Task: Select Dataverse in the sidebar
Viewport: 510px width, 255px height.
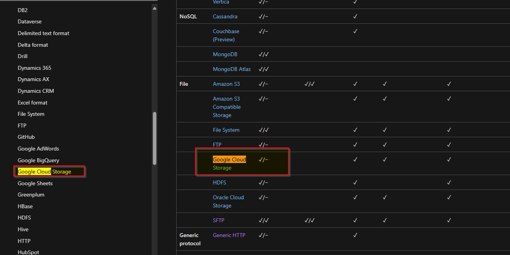Action: pyautogui.click(x=30, y=21)
